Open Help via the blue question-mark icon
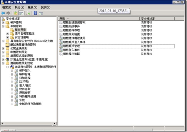This screenshot has height=132, width=187. click(36, 13)
